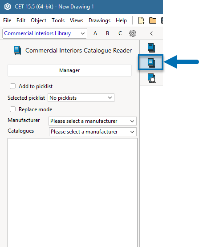Open the Catalogues dropdown

click(x=93, y=132)
